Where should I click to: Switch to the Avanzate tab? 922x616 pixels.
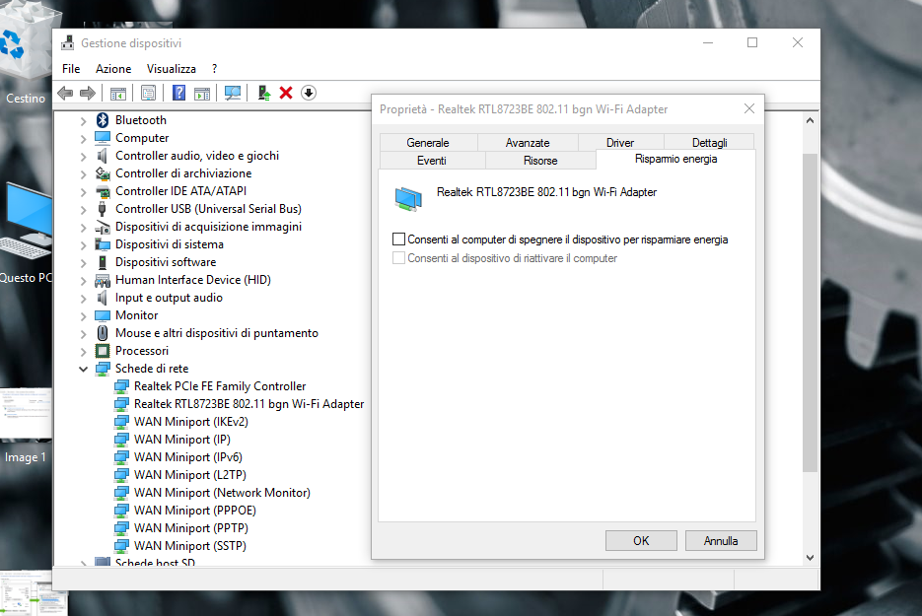click(528, 142)
